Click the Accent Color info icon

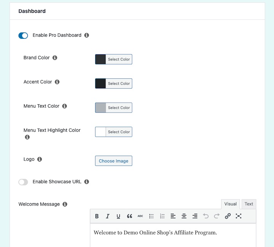57,82
